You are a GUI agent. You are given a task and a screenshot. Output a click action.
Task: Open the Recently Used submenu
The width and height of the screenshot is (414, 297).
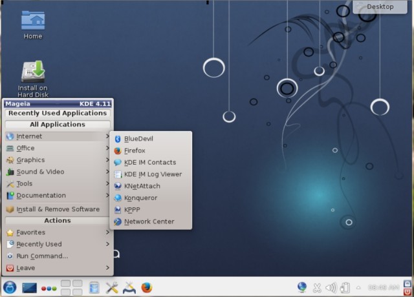pos(58,244)
